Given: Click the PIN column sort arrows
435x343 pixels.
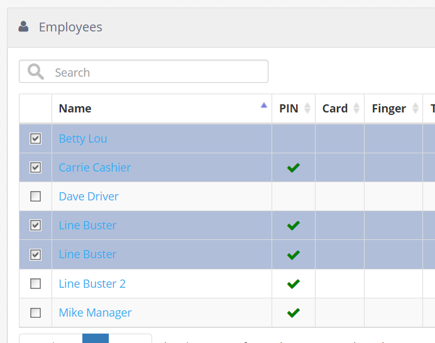Looking at the screenshot, I should tap(307, 108).
